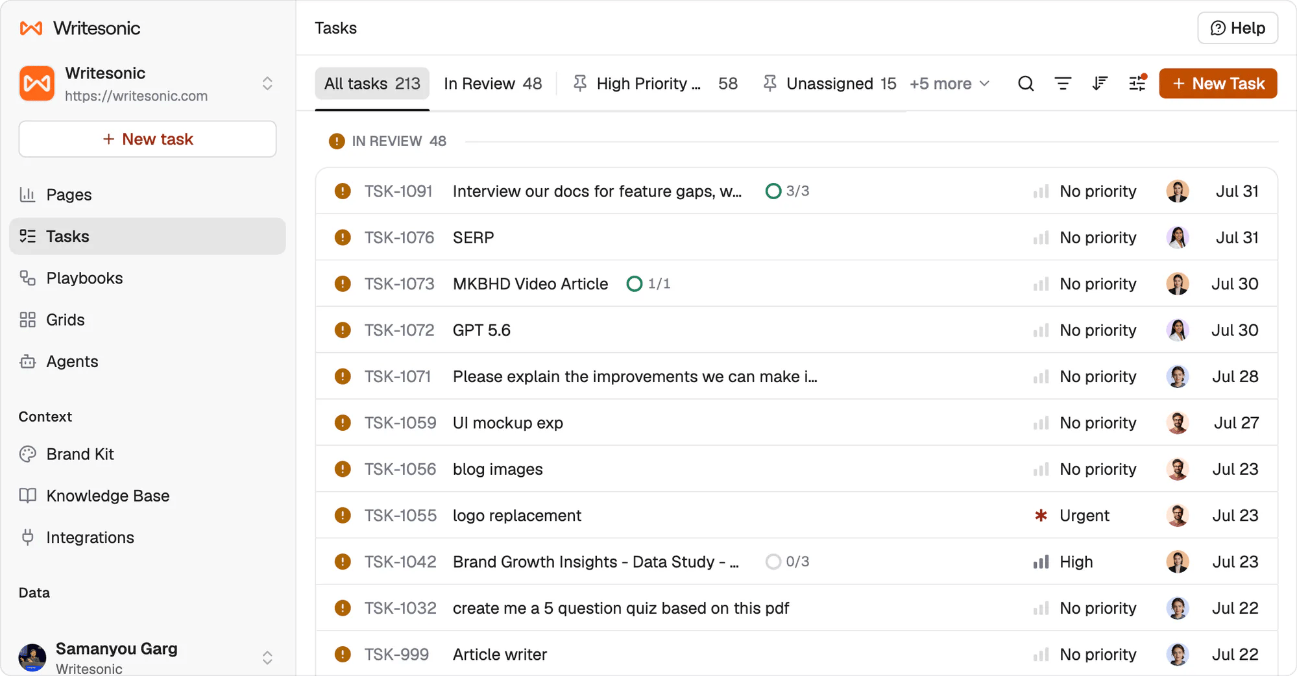The image size is (1297, 676).
Task: Click status icon of TSK-1072
Action: [x=343, y=330]
